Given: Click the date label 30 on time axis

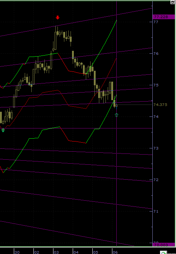Looking at the screenshot, I should (x=17, y=252).
